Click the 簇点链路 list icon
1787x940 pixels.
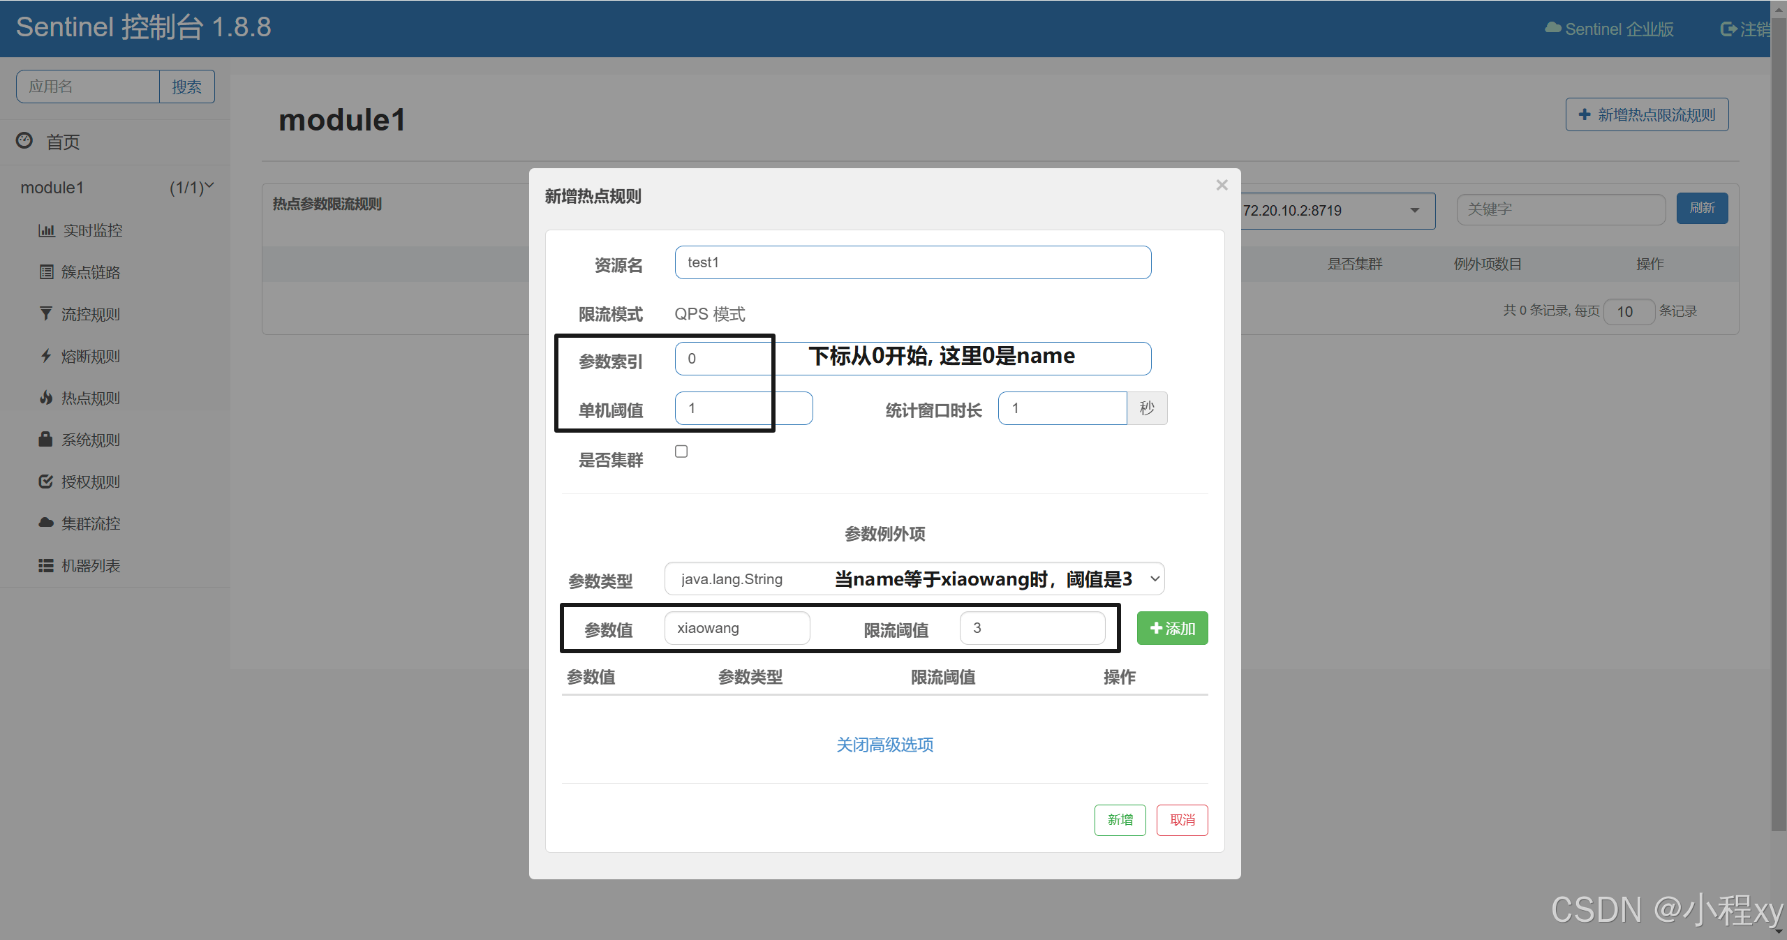click(x=46, y=272)
